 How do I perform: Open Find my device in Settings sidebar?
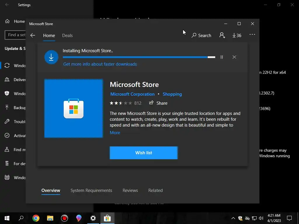15,150
